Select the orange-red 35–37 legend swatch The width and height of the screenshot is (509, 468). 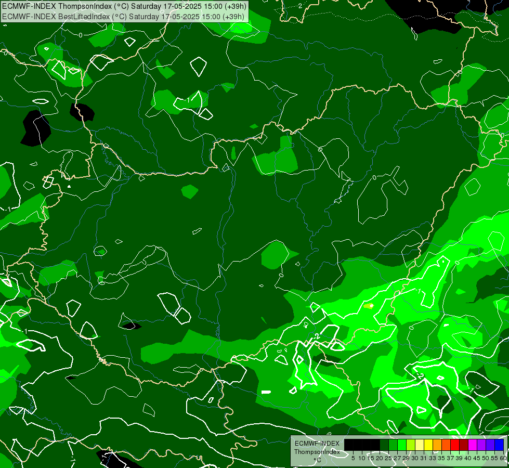point(446,445)
